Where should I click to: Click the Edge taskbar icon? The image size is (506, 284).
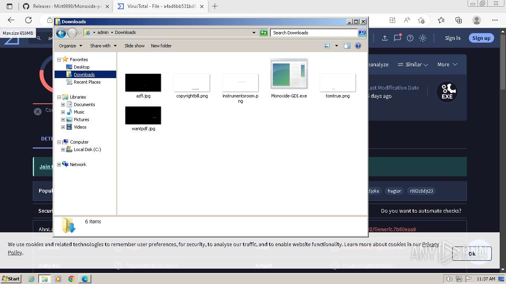[85, 279]
